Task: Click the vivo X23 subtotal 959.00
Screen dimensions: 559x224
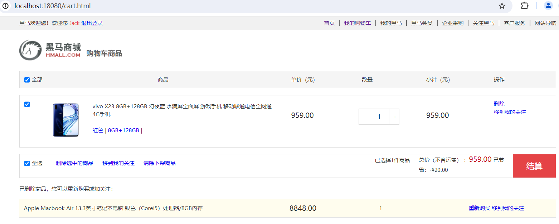Action: tap(437, 115)
